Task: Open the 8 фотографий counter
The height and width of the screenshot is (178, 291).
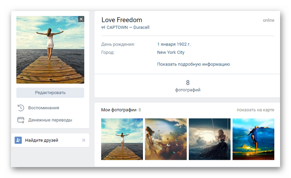Action: tap(188, 86)
